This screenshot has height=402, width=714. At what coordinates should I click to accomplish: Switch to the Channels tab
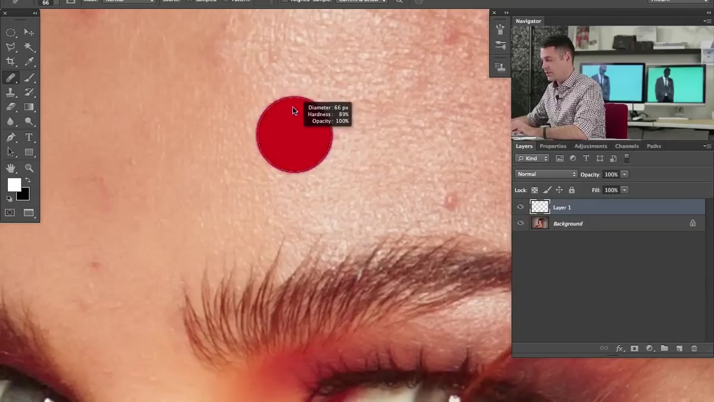click(x=627, y=146)
